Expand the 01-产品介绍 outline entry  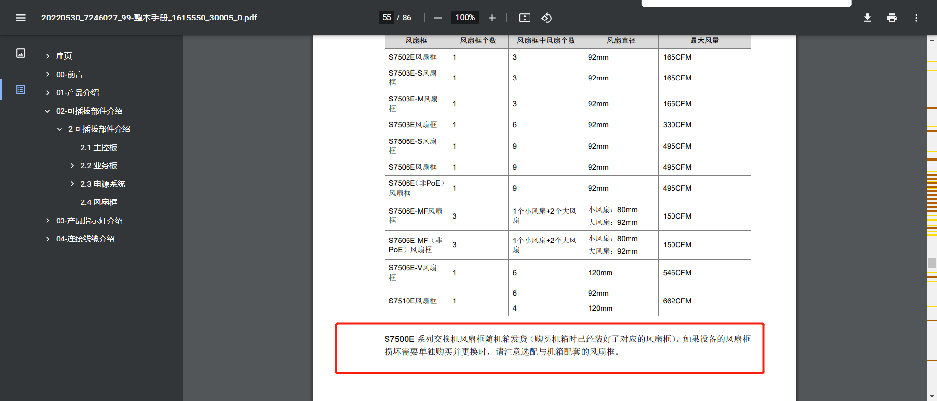pos(47,93)
